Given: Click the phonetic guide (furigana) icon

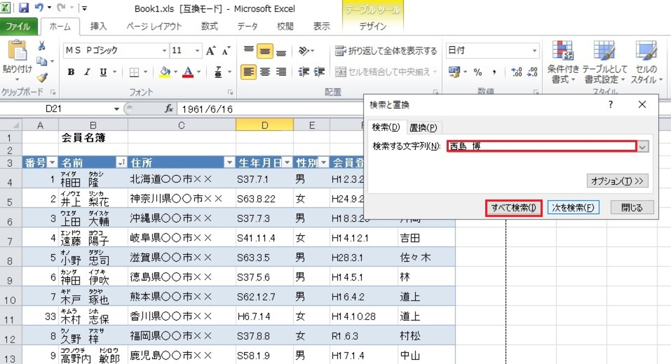Looking at the screenshot, I should pos(218,72).
